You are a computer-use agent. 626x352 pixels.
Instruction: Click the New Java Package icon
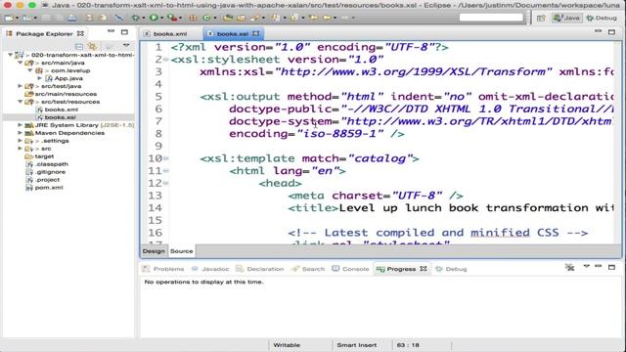[193, 18]
